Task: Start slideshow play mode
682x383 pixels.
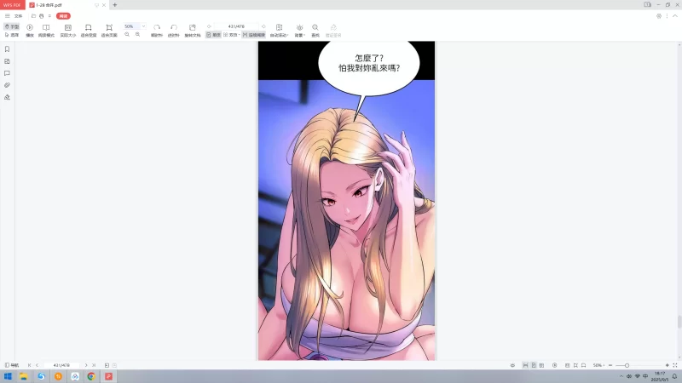Action: pyautogui.click(x=30, y=31)
